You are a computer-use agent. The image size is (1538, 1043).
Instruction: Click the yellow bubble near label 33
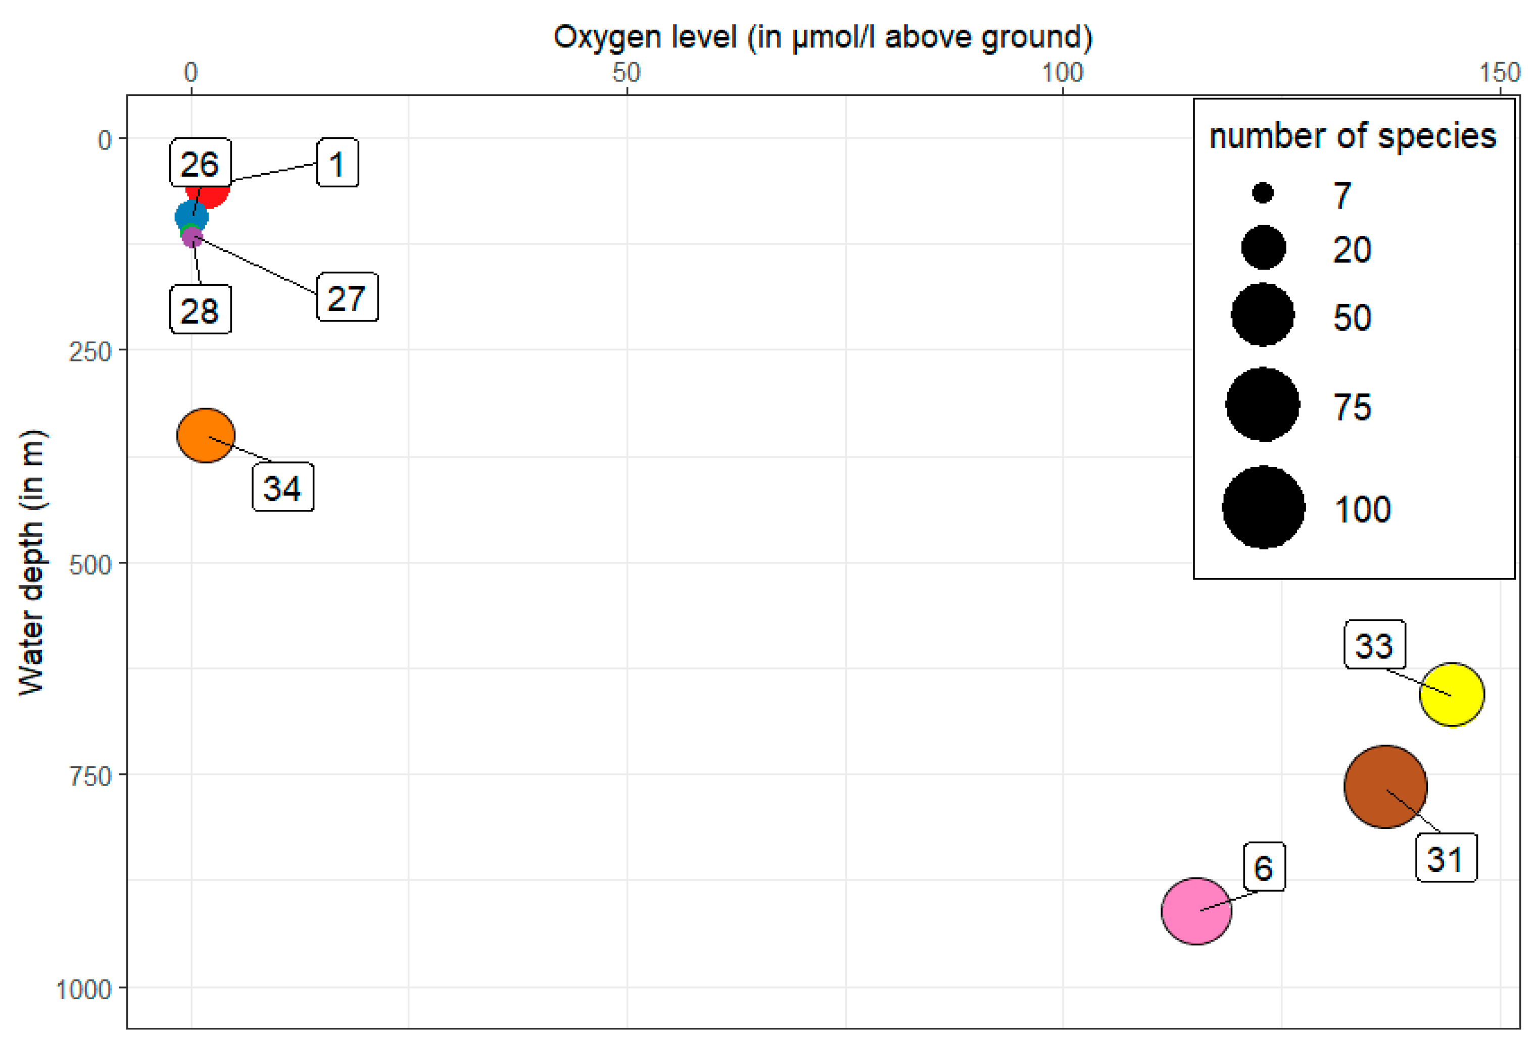(x=1451, y=695)
